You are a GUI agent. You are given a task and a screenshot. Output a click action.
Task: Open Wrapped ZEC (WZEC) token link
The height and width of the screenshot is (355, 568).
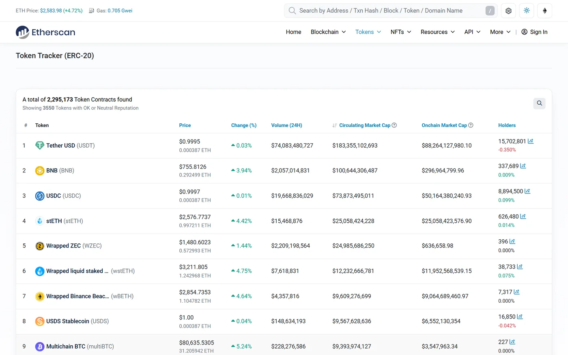(74, 246)
